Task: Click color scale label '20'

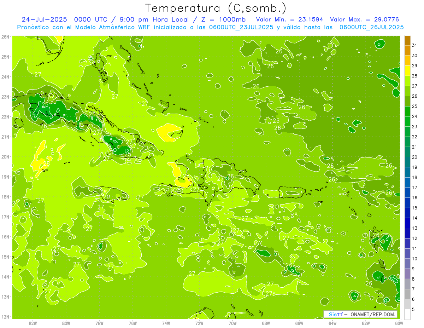Action: click(x=415, y=157)
